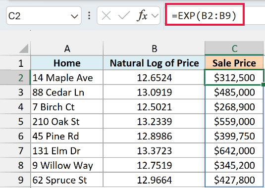Select cell 7 Birch Ct
The height and width of the screenshot is (188, 265).
click(x=67, y=107)
